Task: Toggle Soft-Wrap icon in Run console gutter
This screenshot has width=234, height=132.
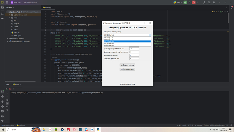Action: pyautogui.click(x=7, y=100)
